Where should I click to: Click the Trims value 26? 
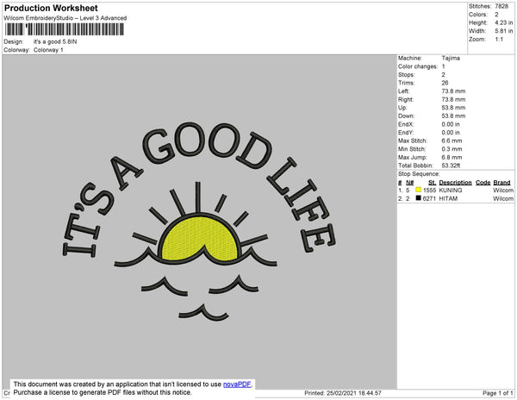pyautogui.click(x=445, y=83)
